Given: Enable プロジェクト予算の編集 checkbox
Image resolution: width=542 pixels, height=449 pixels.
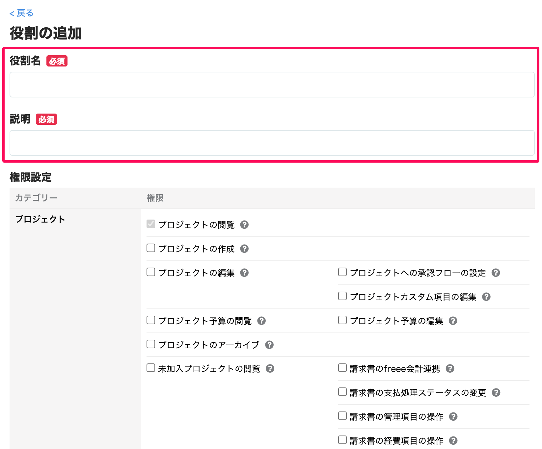Looking at the screenshot, I should tap(342, 320).
